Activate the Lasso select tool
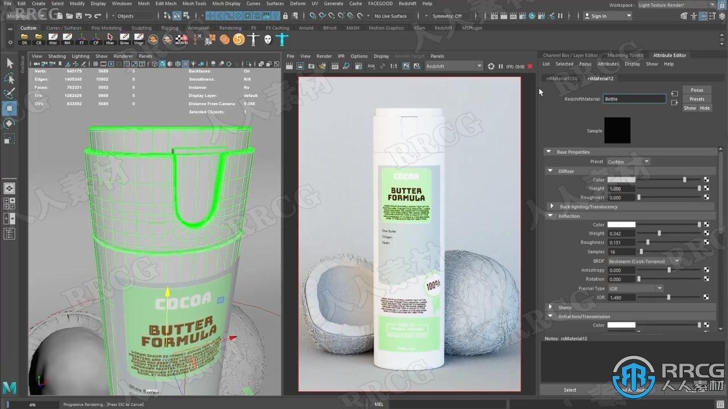 10,78
